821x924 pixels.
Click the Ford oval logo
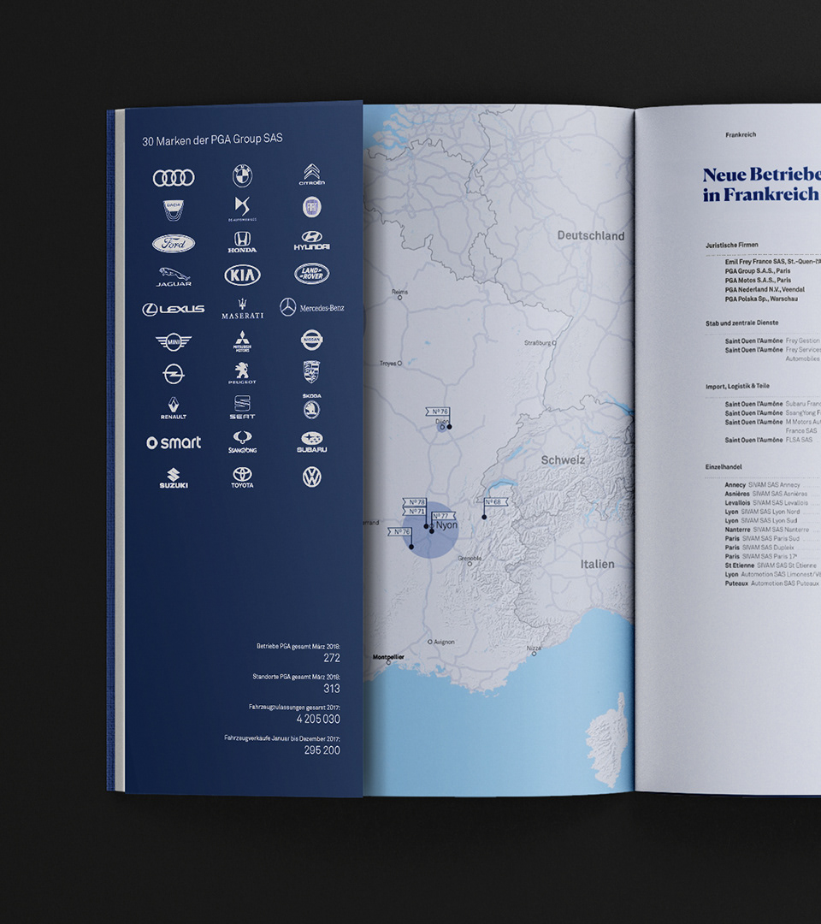pyautogui.click(x=174, y=243)
